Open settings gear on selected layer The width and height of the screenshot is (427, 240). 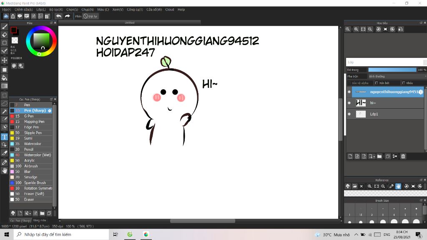[421, 92]
